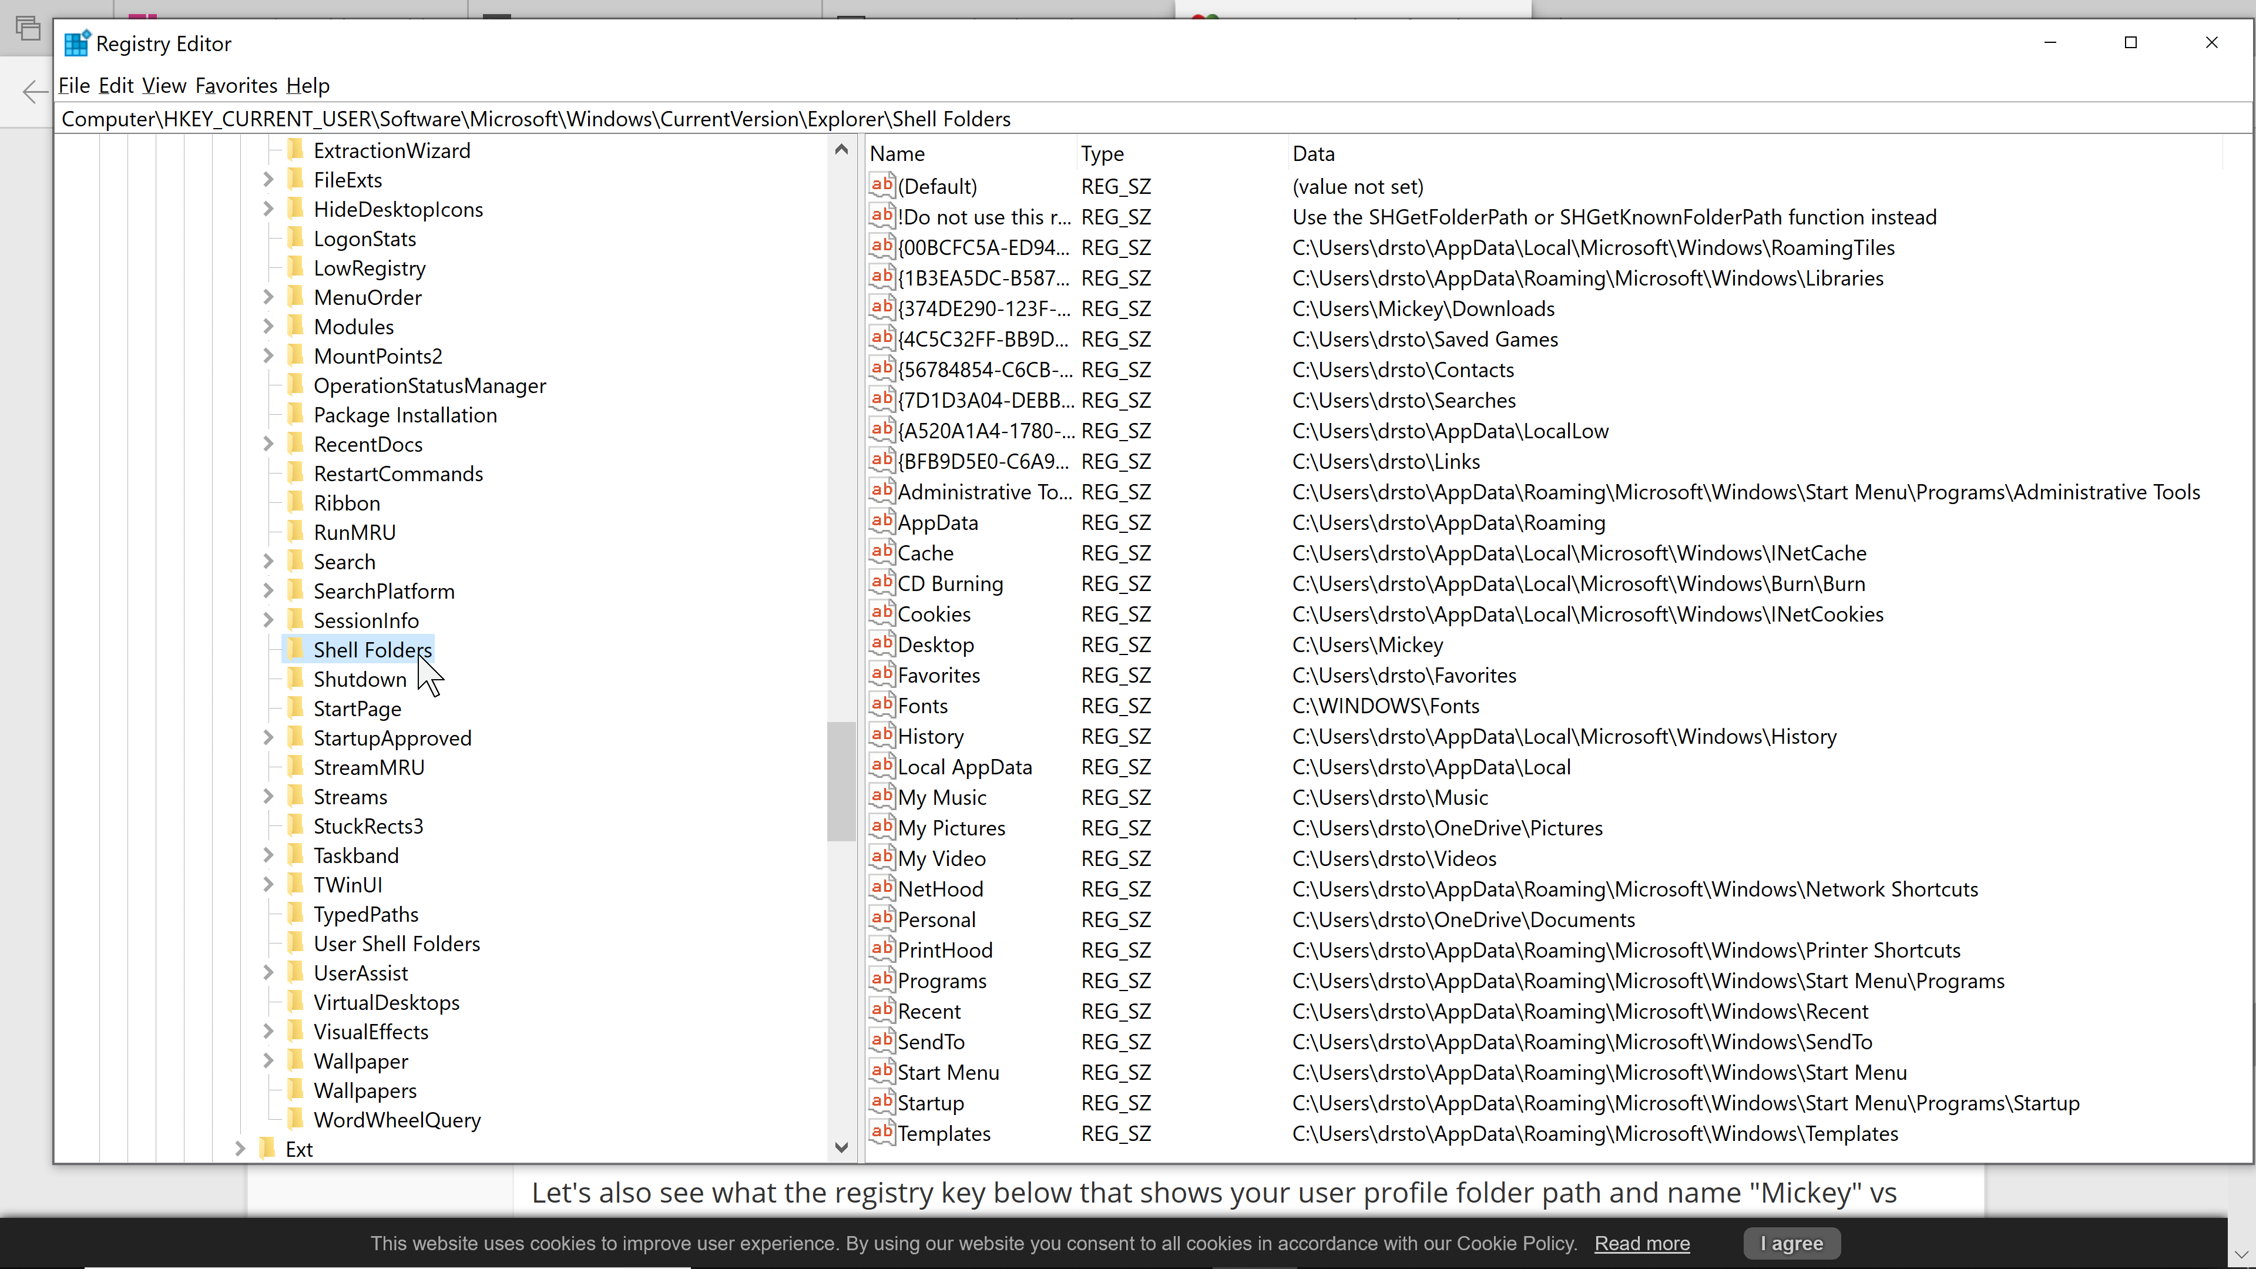Open the Edit menu
Screen dimensions: 2256x1269
coord(116,85)
